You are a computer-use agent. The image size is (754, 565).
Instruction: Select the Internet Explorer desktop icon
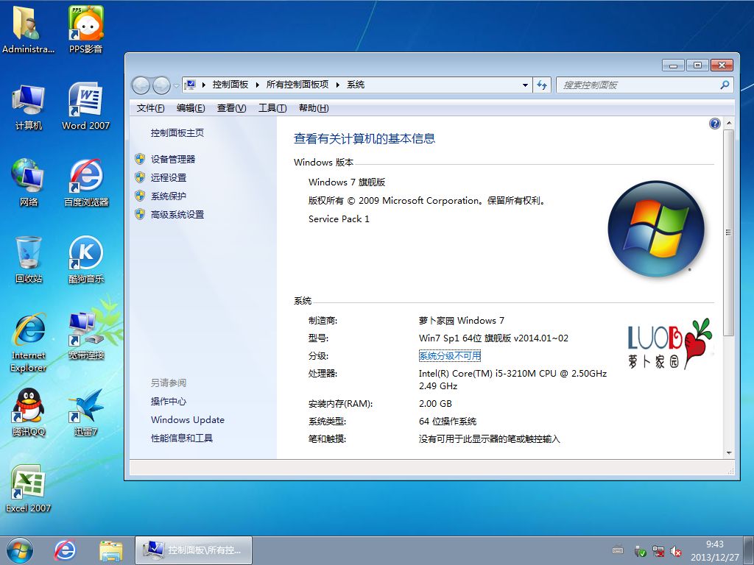point(29,343)
